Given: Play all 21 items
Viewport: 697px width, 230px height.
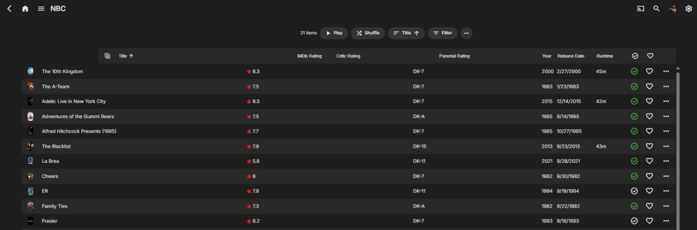Looking at the screenshot, I should 334,33.
